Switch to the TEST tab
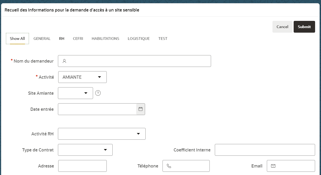This screenshot has height=175, width=321. coord(163,39)
